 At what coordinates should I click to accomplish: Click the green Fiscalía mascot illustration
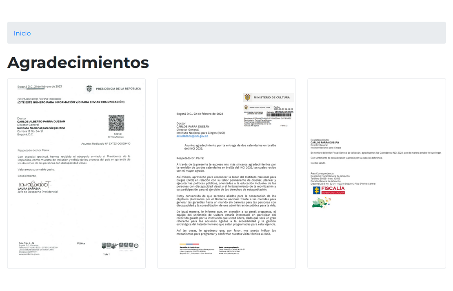click(x=321, y=202)
